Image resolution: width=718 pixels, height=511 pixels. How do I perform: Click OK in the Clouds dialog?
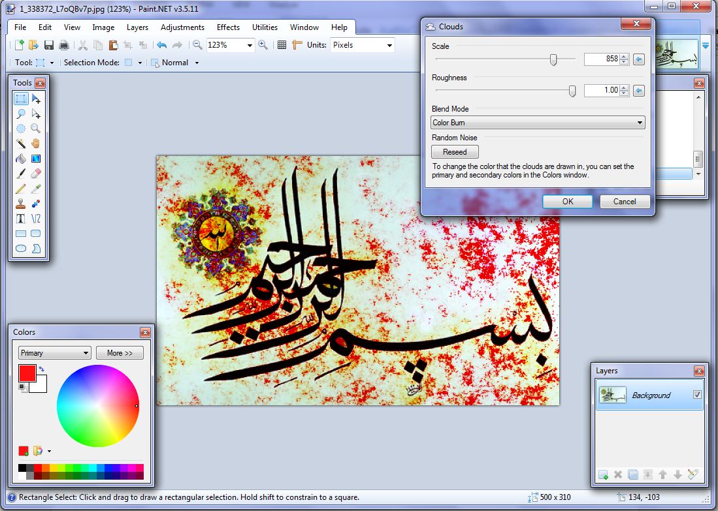[x=567, y=202]
